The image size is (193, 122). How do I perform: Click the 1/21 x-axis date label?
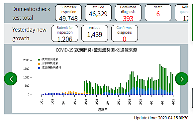(x=42, y=102)
